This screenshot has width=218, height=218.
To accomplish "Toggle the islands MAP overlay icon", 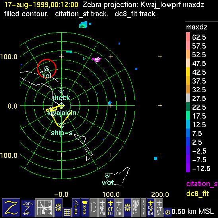I will pos(76,208).
